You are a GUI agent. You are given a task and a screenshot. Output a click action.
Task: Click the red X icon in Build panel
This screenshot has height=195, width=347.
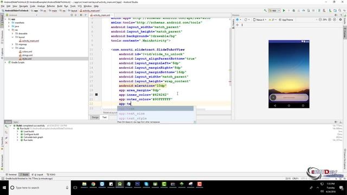(6, 143)
